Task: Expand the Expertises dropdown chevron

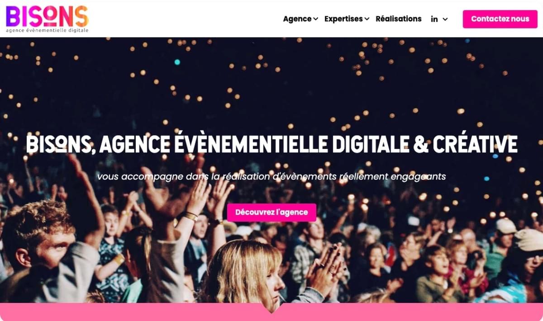Action: [367, 19]
